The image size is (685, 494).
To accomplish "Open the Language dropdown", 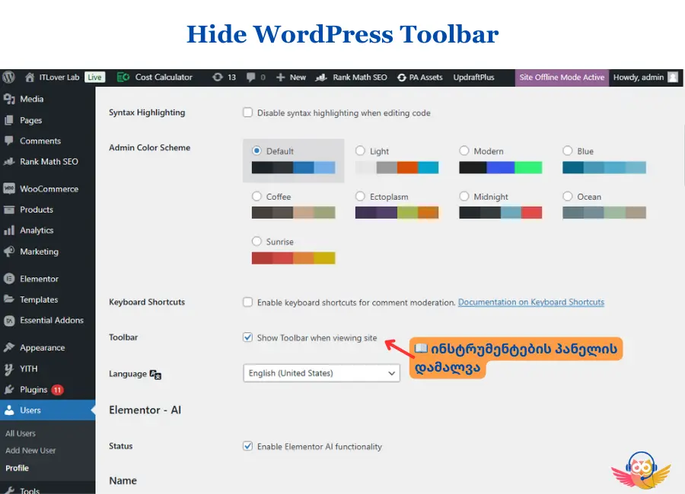I will point(322,373).
